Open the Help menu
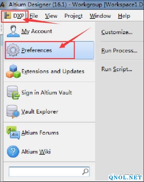 [124, 16]
